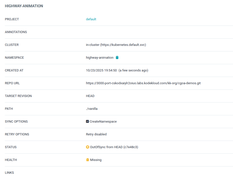Click the ./vanilla path value
Screen dimensions: 233x181
[x=92, y=109]
